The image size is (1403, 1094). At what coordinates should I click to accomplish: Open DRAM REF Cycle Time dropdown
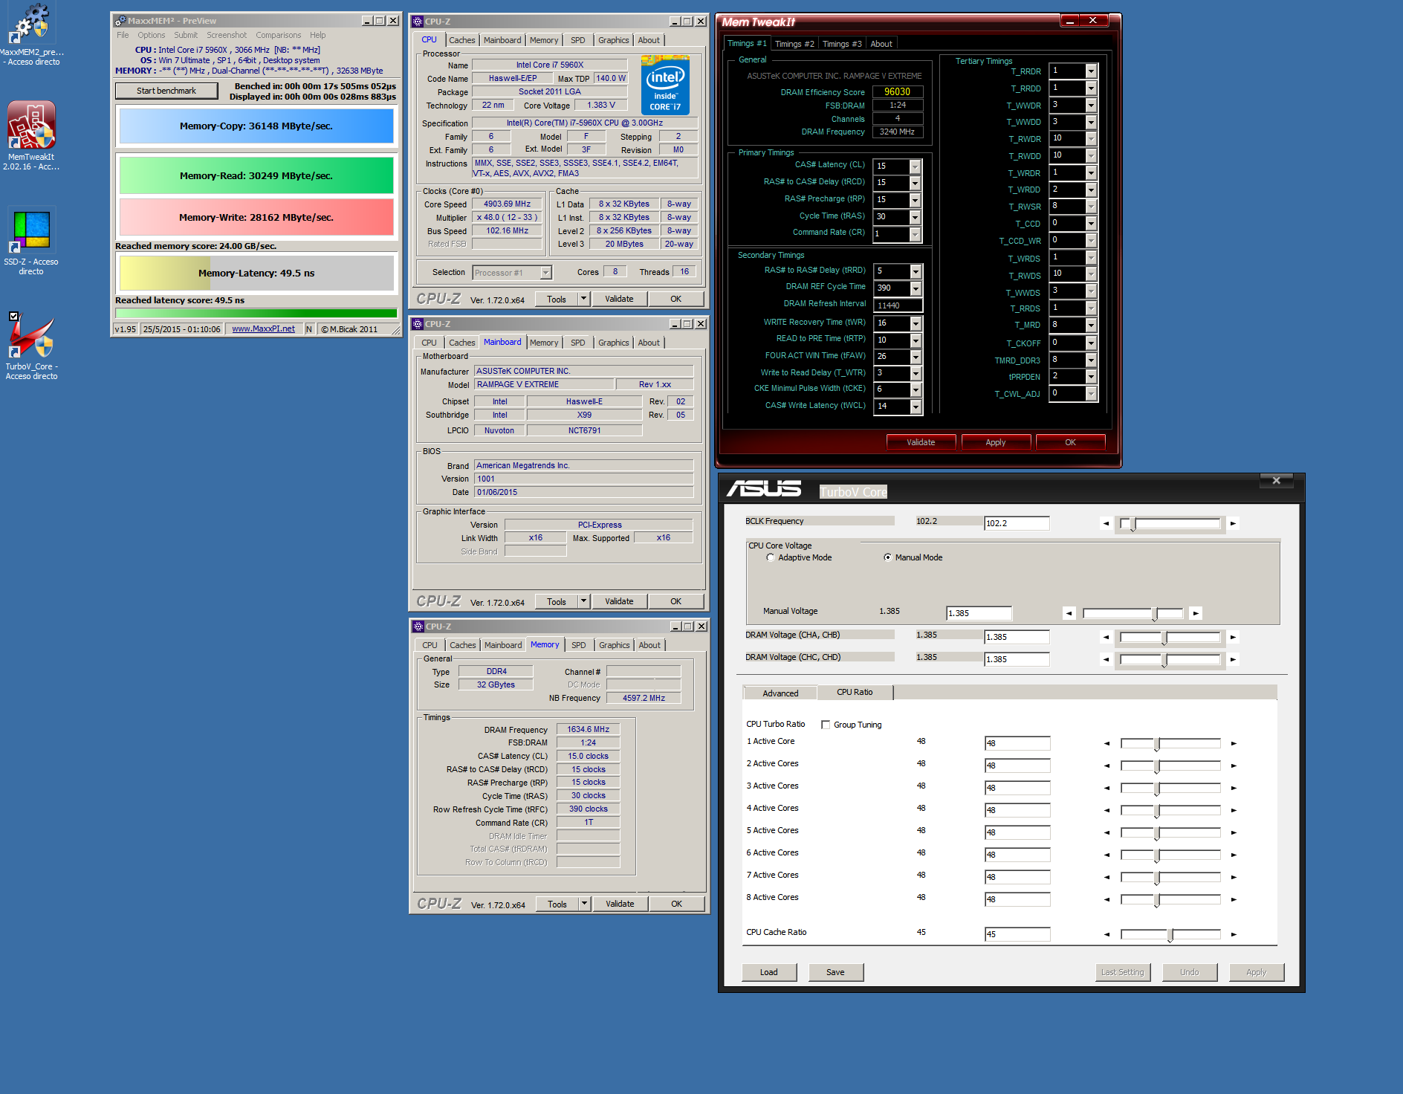916,288
